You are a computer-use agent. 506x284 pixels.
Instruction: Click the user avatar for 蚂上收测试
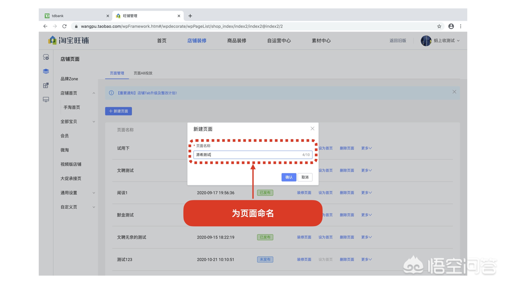pos(426,40)
